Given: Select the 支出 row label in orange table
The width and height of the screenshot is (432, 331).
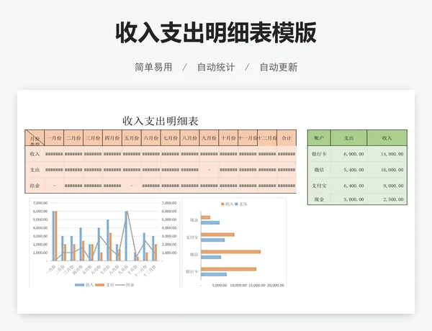Looking at the screenshot, I should tap(35, 170).
